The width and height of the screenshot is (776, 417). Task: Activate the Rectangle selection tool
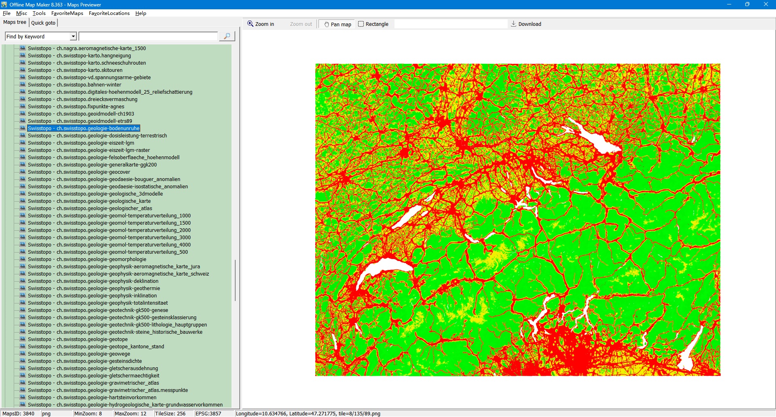point(373,24)
